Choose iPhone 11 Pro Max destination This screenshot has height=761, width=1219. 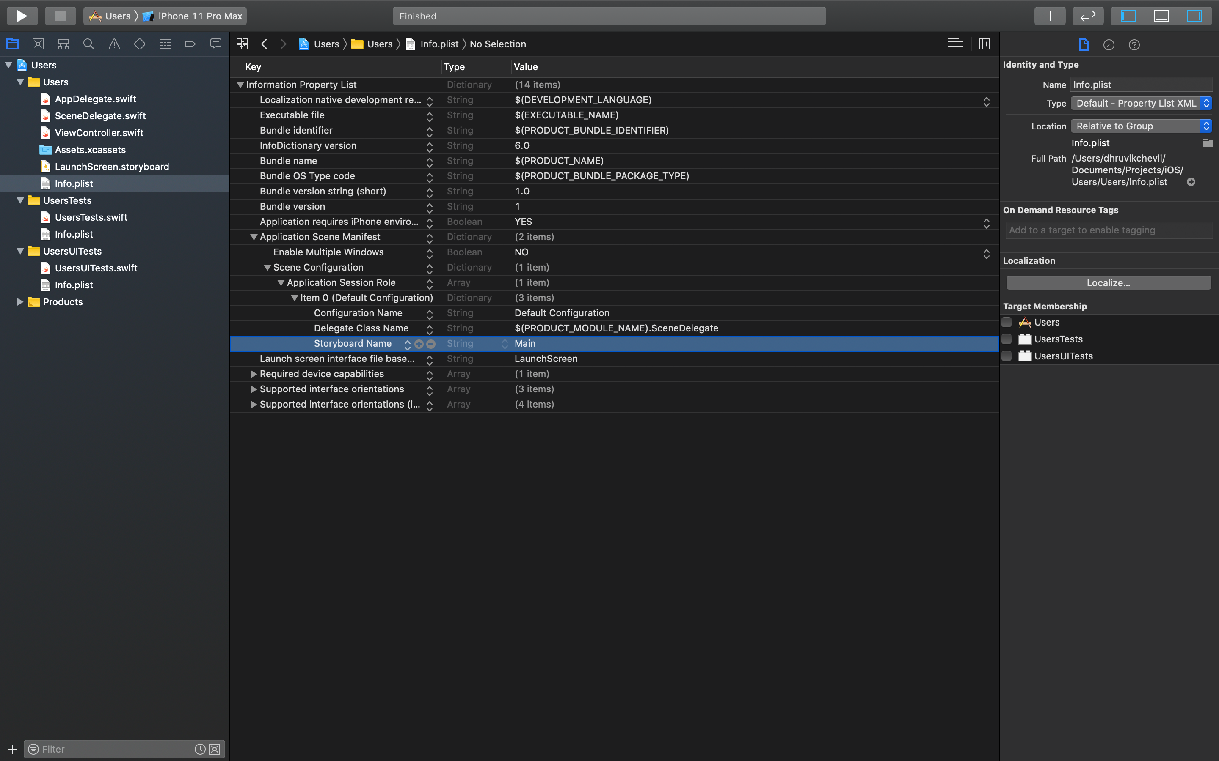point(193,16)
